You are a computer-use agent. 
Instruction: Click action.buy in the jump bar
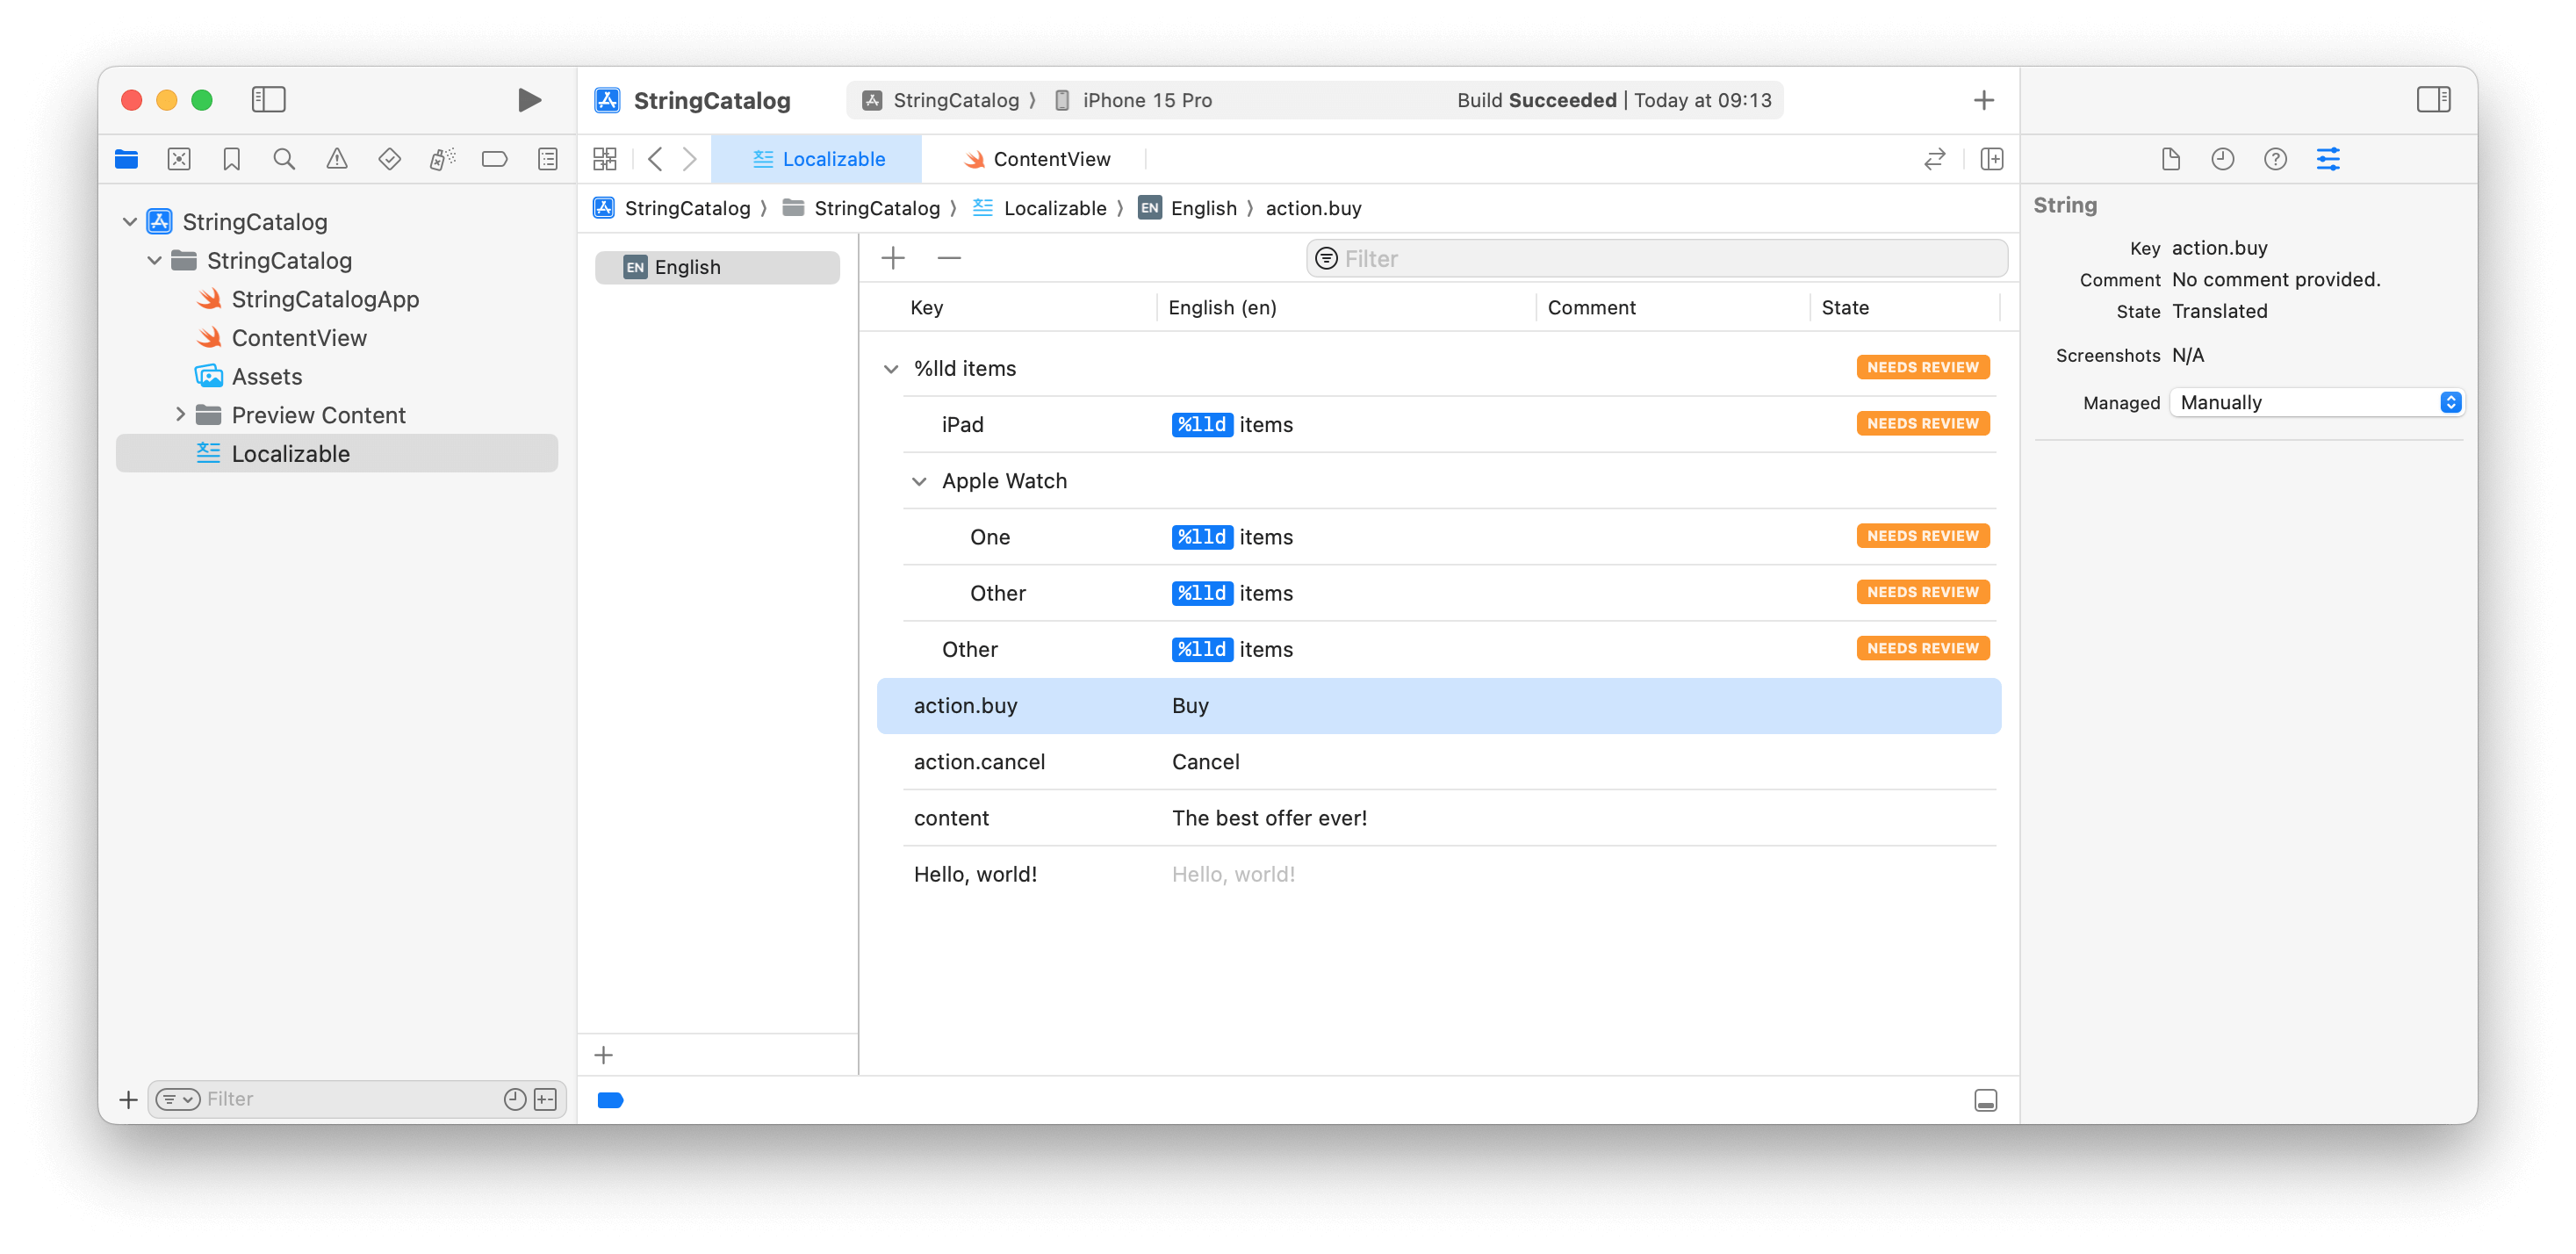[x=1313, y=208]
